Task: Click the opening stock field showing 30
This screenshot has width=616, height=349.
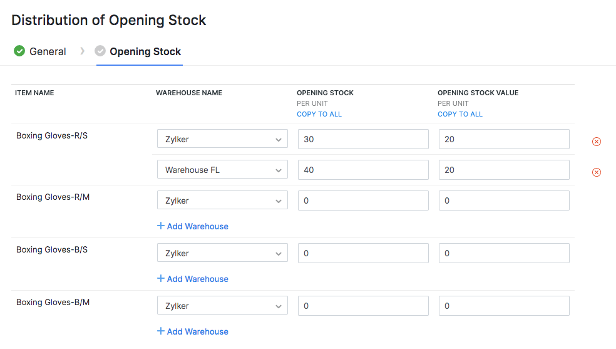Action: point(363,139)
